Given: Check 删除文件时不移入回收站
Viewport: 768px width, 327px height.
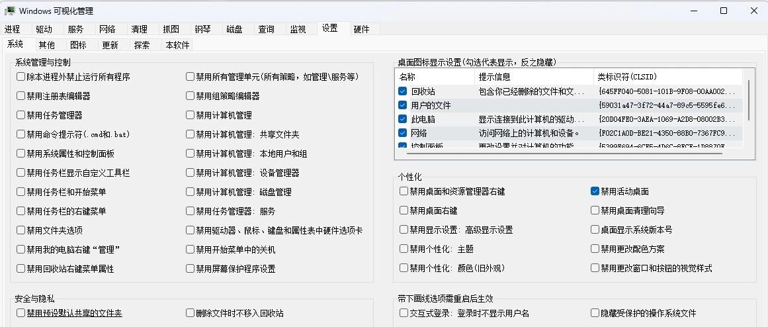Looking at the screenshot, I should tap(191, 313).
